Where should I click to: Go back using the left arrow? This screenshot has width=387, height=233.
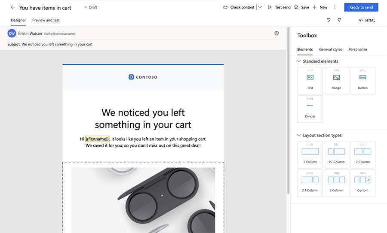(13, 7)
